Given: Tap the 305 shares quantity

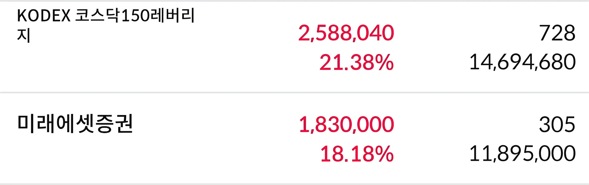Looking at the screenshot, I should tap(557, 125).
